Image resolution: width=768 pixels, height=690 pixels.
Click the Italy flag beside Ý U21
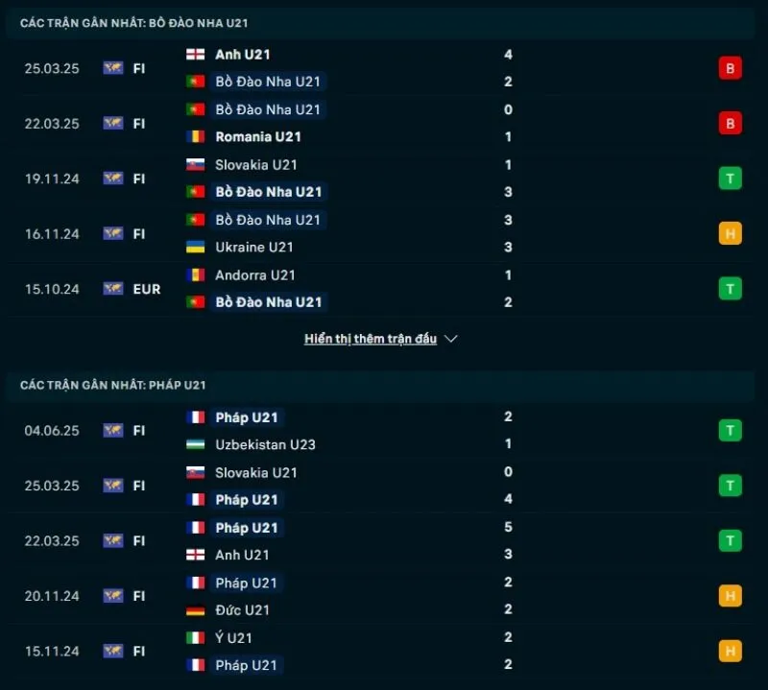(x=196, y=638)
